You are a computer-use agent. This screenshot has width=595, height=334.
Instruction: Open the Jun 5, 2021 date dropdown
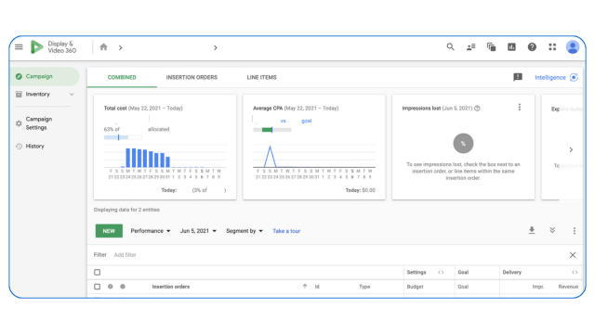198,231
